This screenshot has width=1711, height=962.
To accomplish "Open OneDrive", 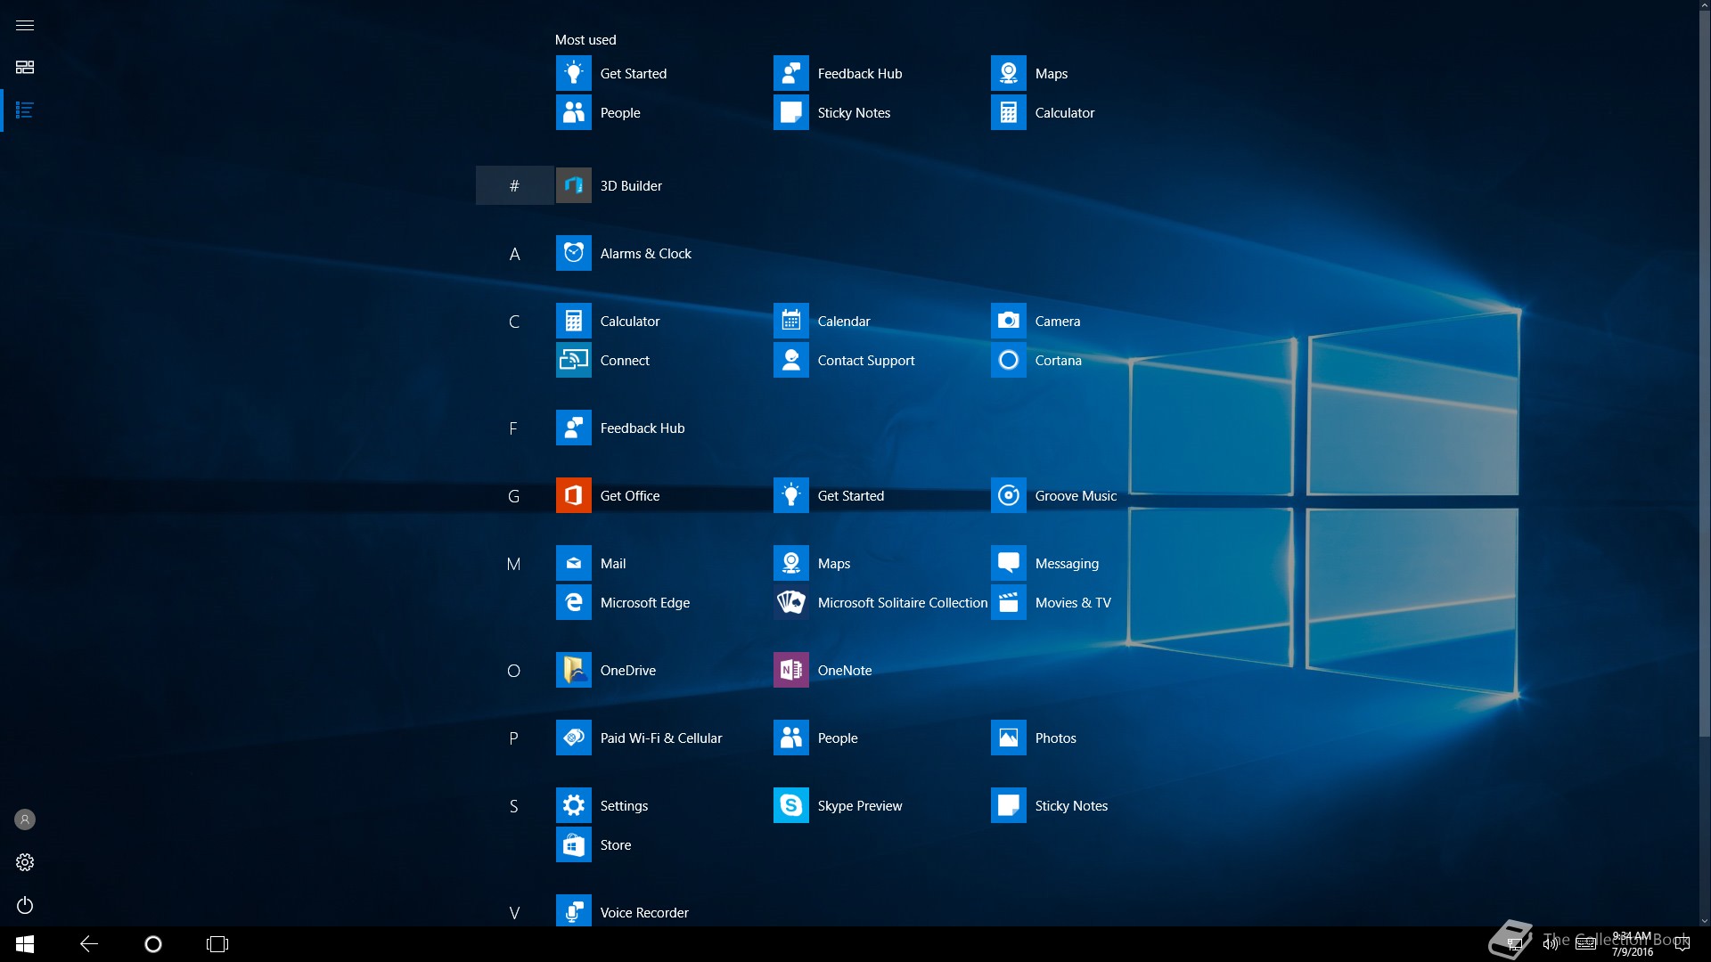I will tap(606, 670).
